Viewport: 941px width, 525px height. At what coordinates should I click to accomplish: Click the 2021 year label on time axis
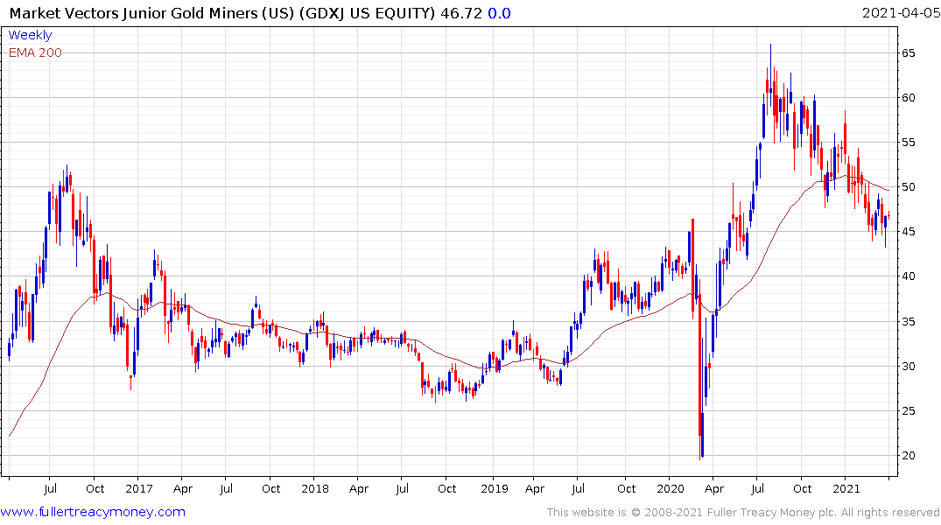[x=846, y=488]
